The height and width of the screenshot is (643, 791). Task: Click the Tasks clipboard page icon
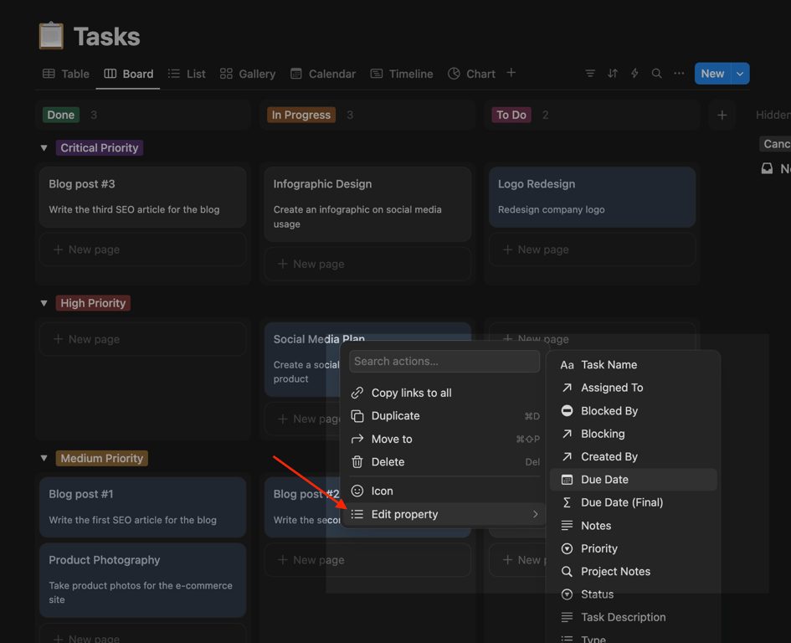tap(51, 36)
